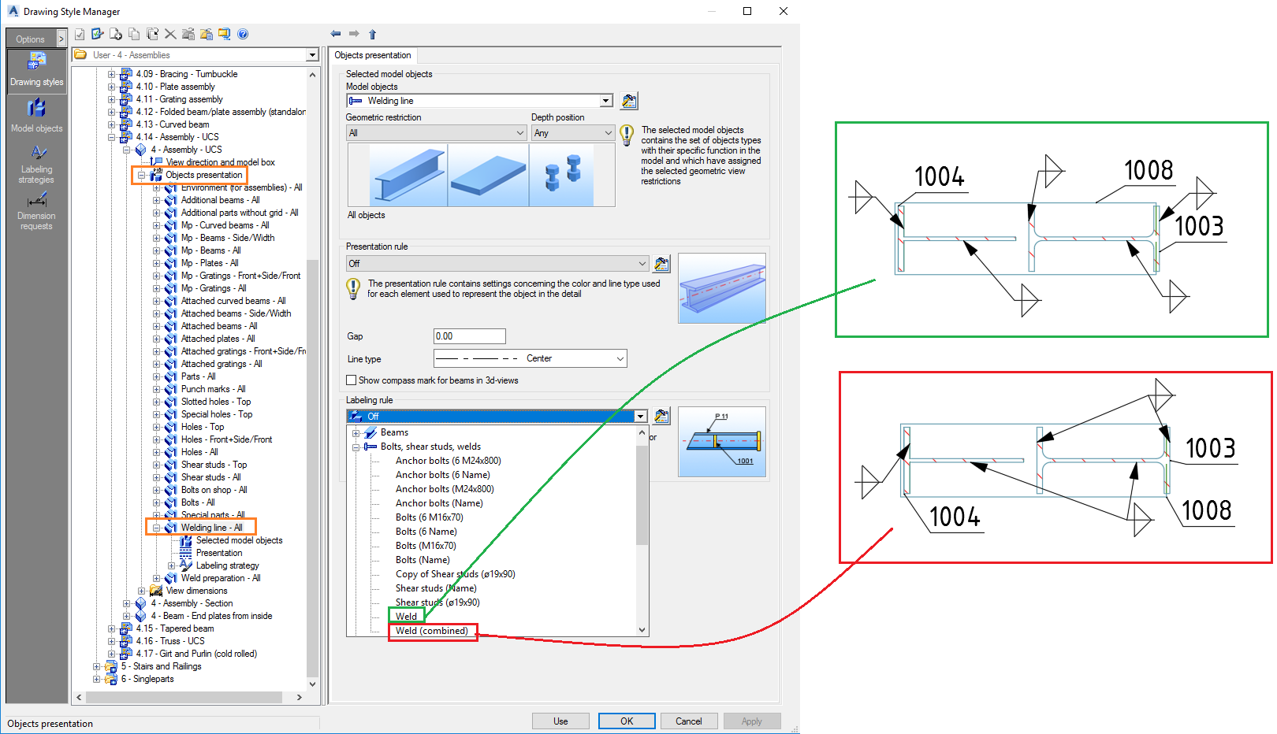This screenshot has height=734, width=1277.
Task: Switch to the Objects presentation tab
Action: pyautogui.click(x=373, y=55)
